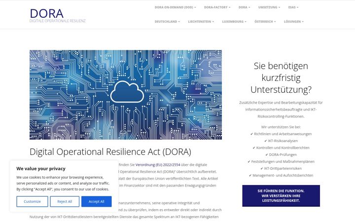Click 'Kontrollen und Kontrollberichten' list item
This screenshot has width=355, height=222.
pyautogui.click(x=281, y=148)
